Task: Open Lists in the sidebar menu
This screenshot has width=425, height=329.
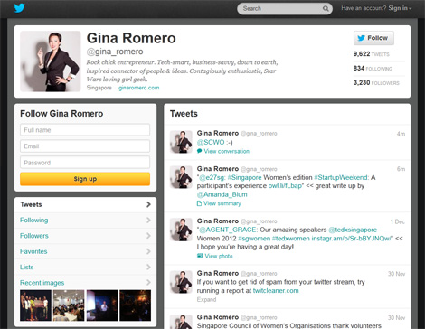Action: 85,268
